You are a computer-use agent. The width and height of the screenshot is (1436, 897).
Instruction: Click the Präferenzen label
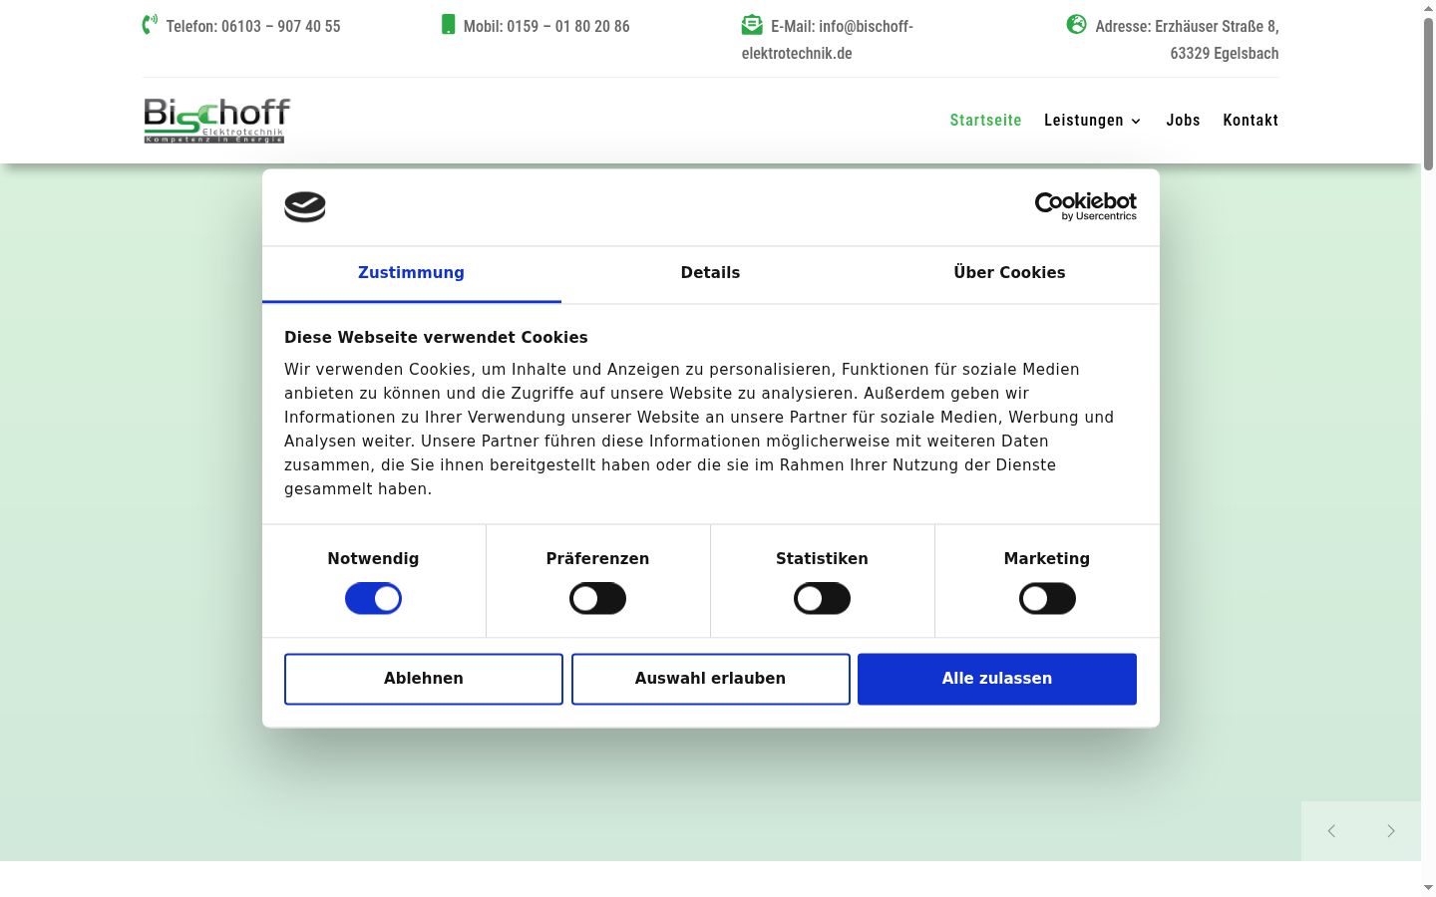[597, 559]
